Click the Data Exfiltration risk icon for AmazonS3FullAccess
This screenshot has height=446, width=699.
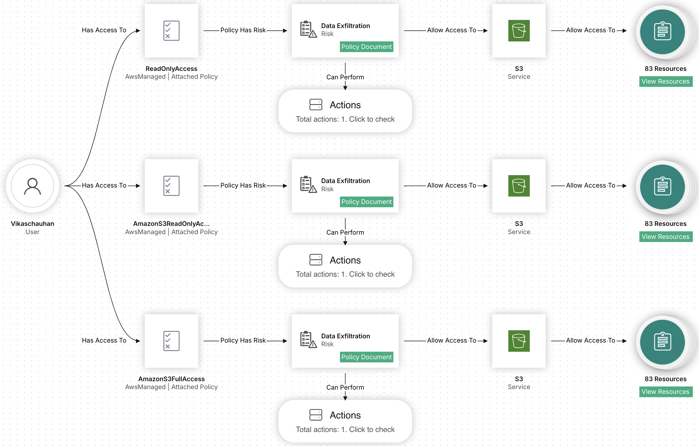308,339
